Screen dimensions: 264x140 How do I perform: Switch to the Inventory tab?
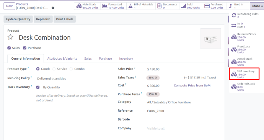[x=126, y=59]
